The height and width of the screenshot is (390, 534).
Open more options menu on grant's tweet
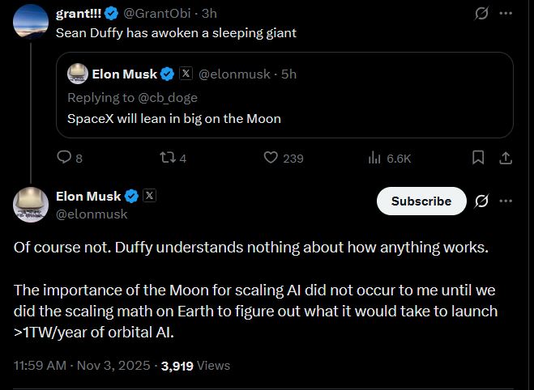pyautogui.click(x=506, y=14)
